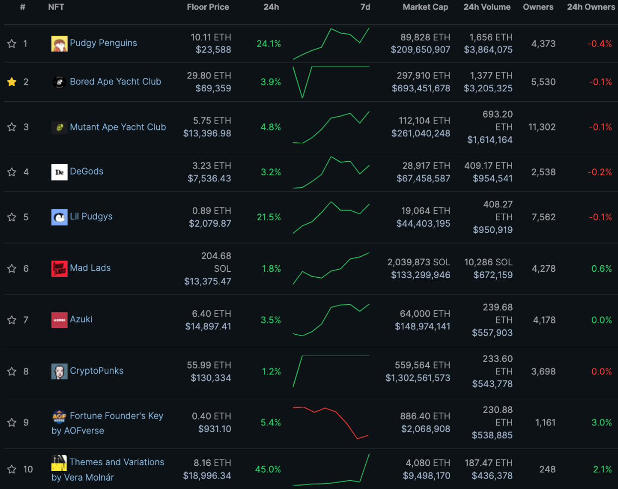
Task: Click the Lil Pudgys penguin icon
Action: (59, 217)
